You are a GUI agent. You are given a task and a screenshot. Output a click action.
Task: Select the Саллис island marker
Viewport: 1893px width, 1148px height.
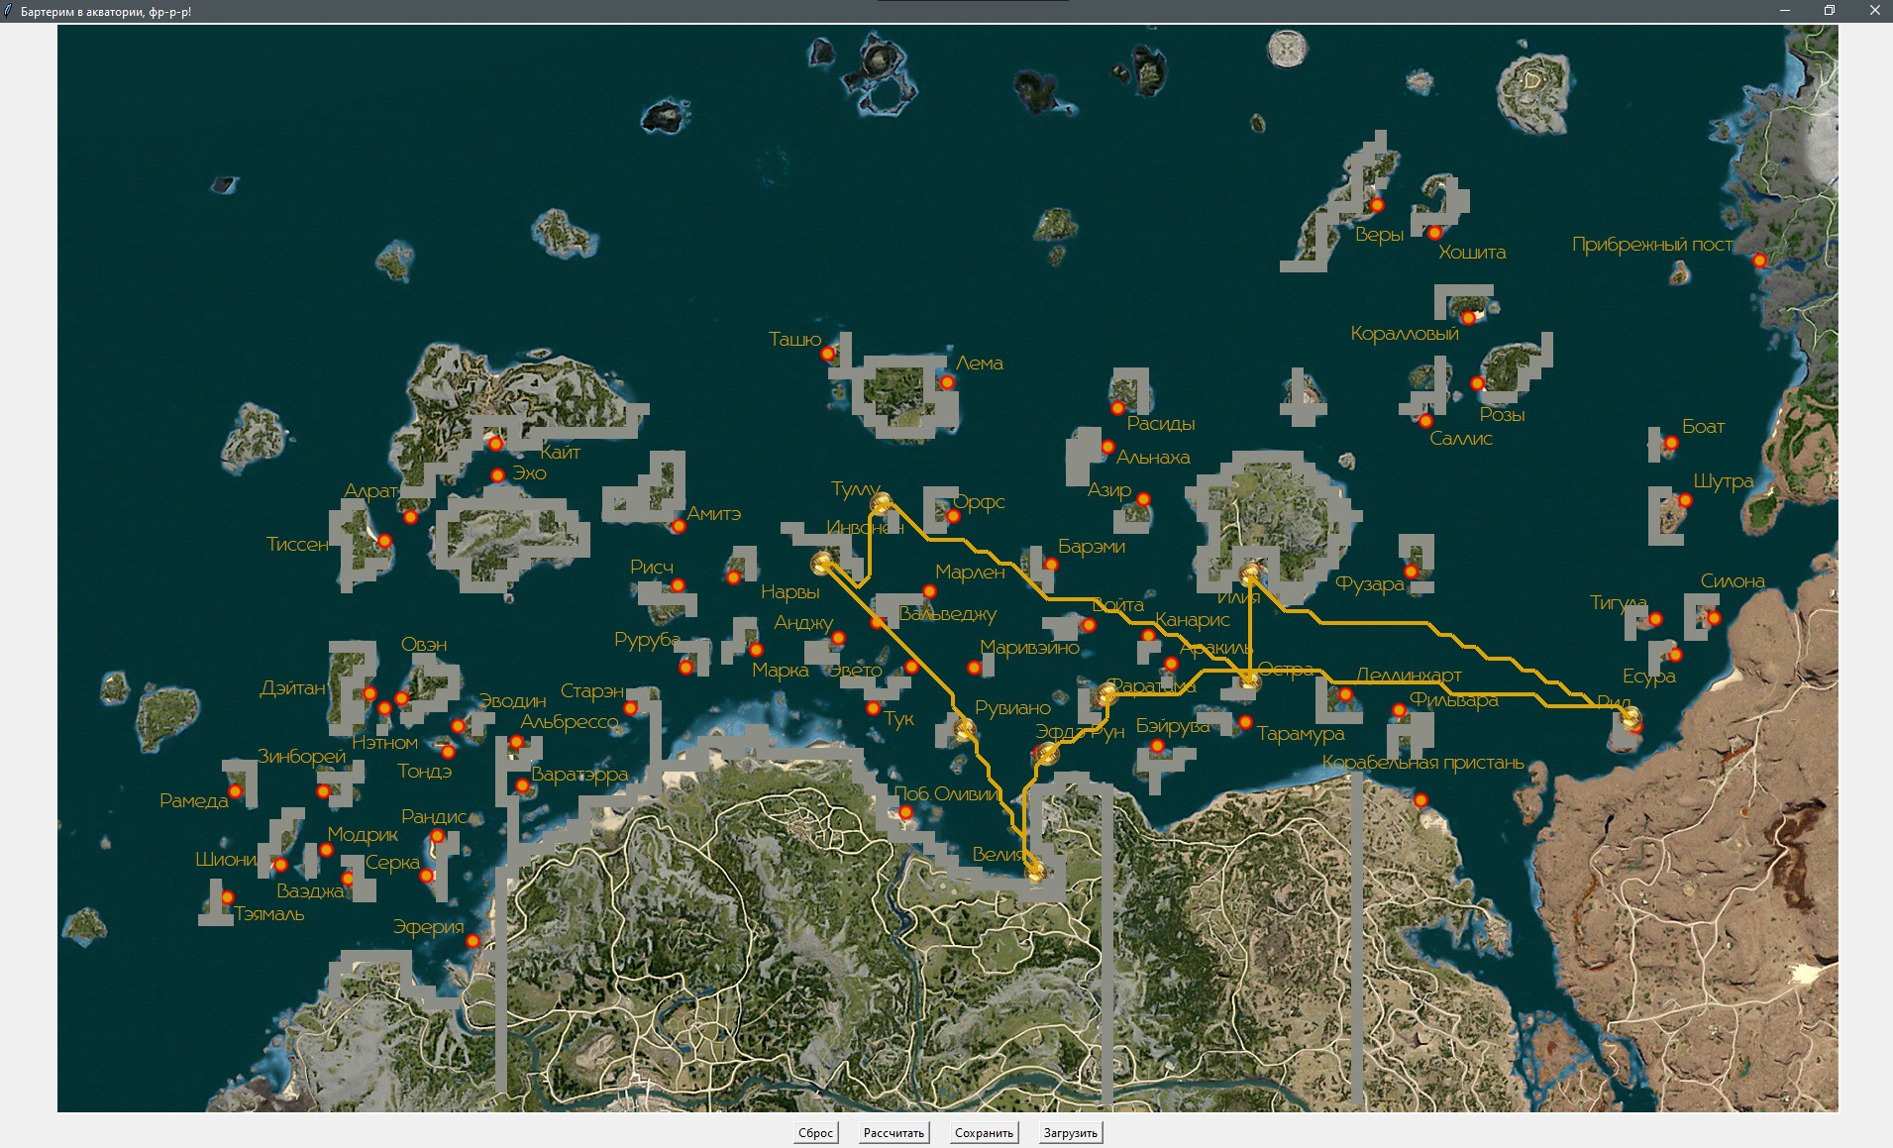point(1425,421)
